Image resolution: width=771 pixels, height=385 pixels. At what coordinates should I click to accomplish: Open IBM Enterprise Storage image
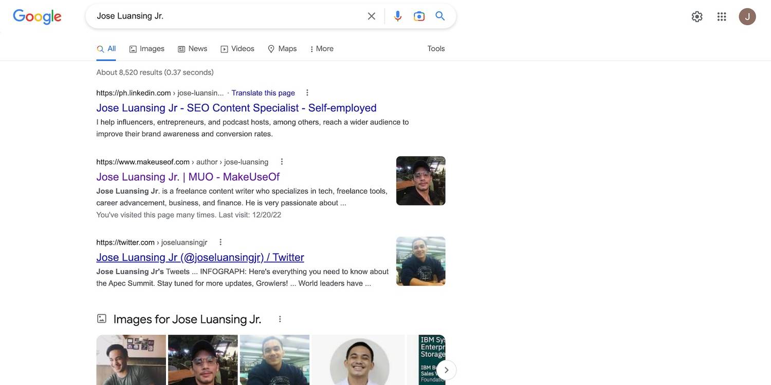click(x=426, y=360)
